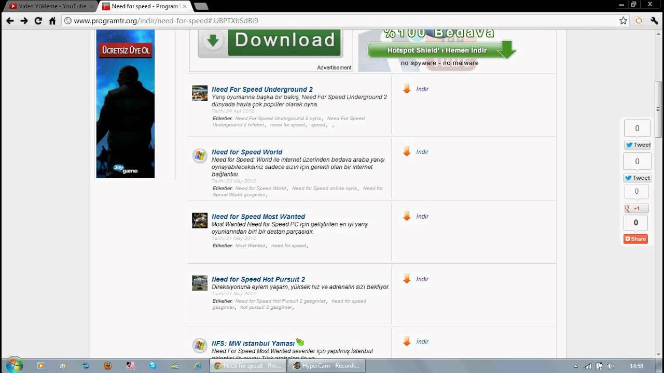Open the Need for Speed Most Wanted title link

point(258,217)
